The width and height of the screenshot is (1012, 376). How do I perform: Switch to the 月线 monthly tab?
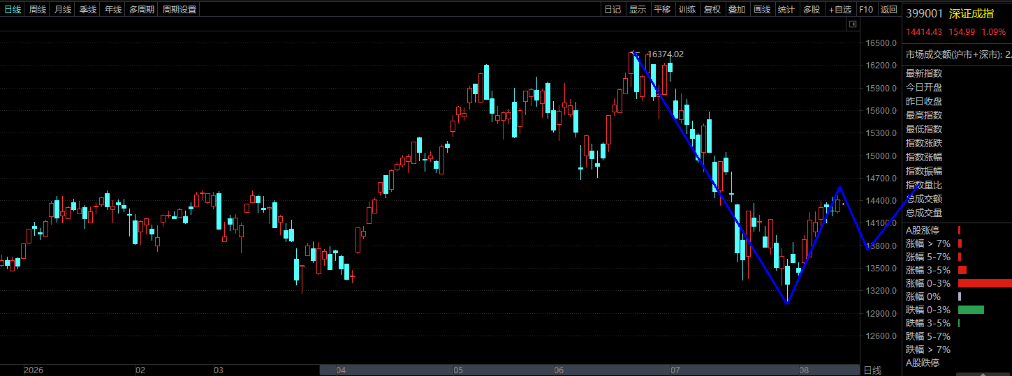(63, 9)
